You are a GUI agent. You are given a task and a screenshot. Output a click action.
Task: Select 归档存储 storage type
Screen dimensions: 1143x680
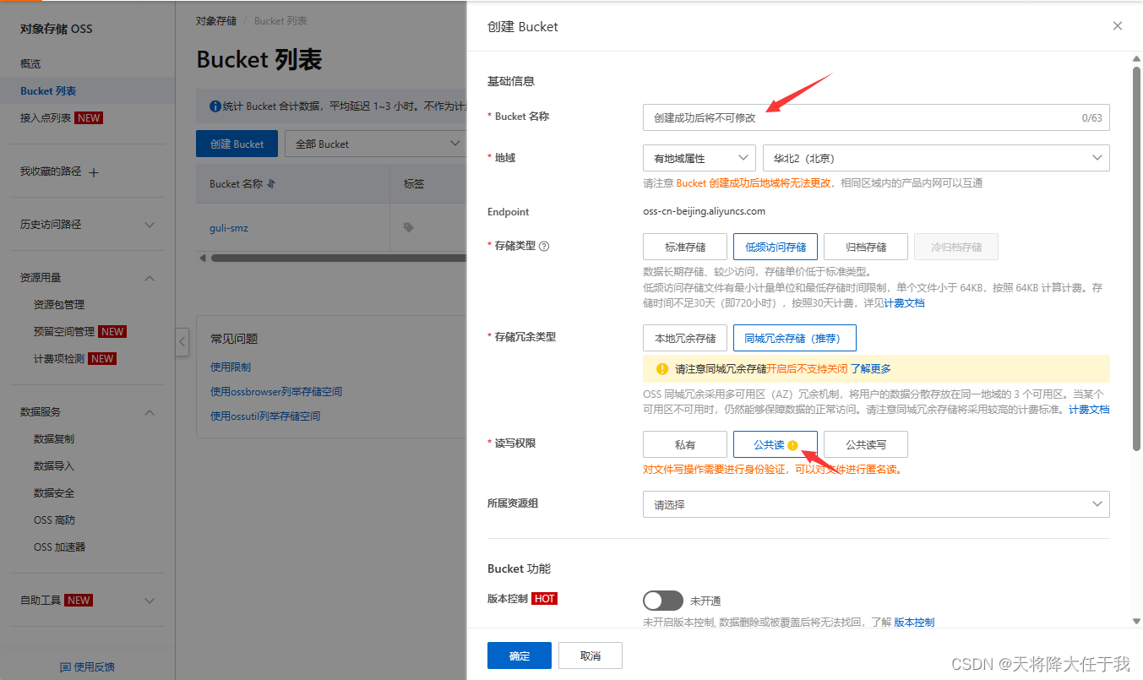pyautogui.click(x=866, y=247)
